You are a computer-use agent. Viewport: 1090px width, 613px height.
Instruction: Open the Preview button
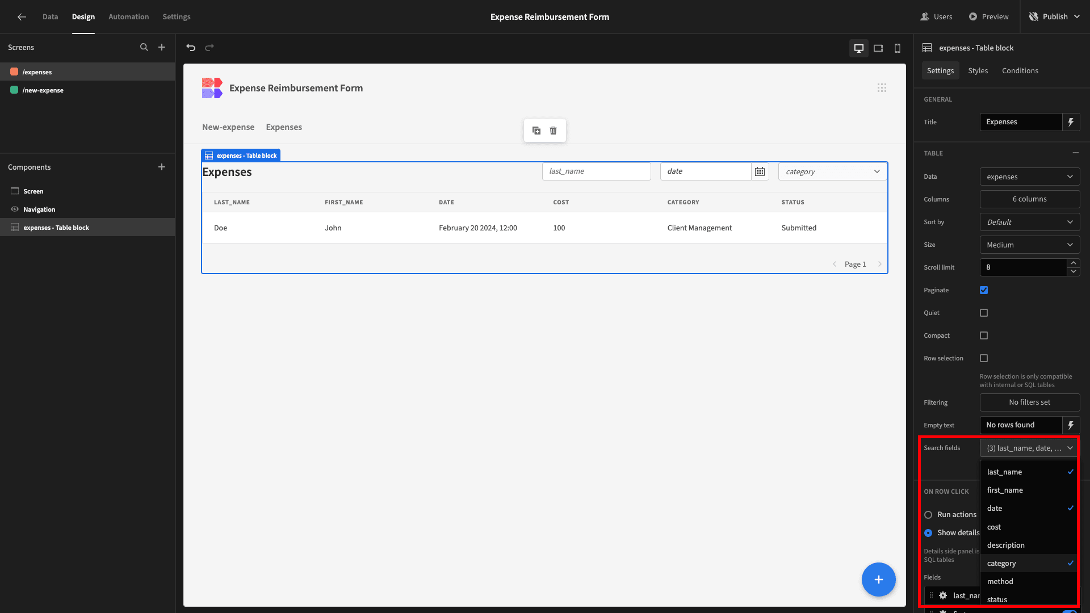[988, 17]
